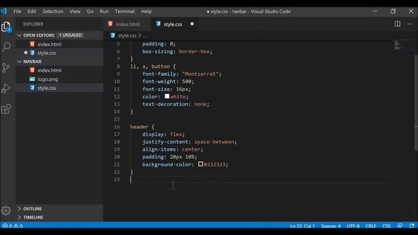Viewport: 418px width, 235px height.
Task: Open the View menu
Action: [x=75, y=11]
